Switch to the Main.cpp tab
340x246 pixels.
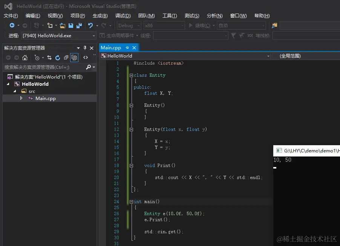pos(111,48)
